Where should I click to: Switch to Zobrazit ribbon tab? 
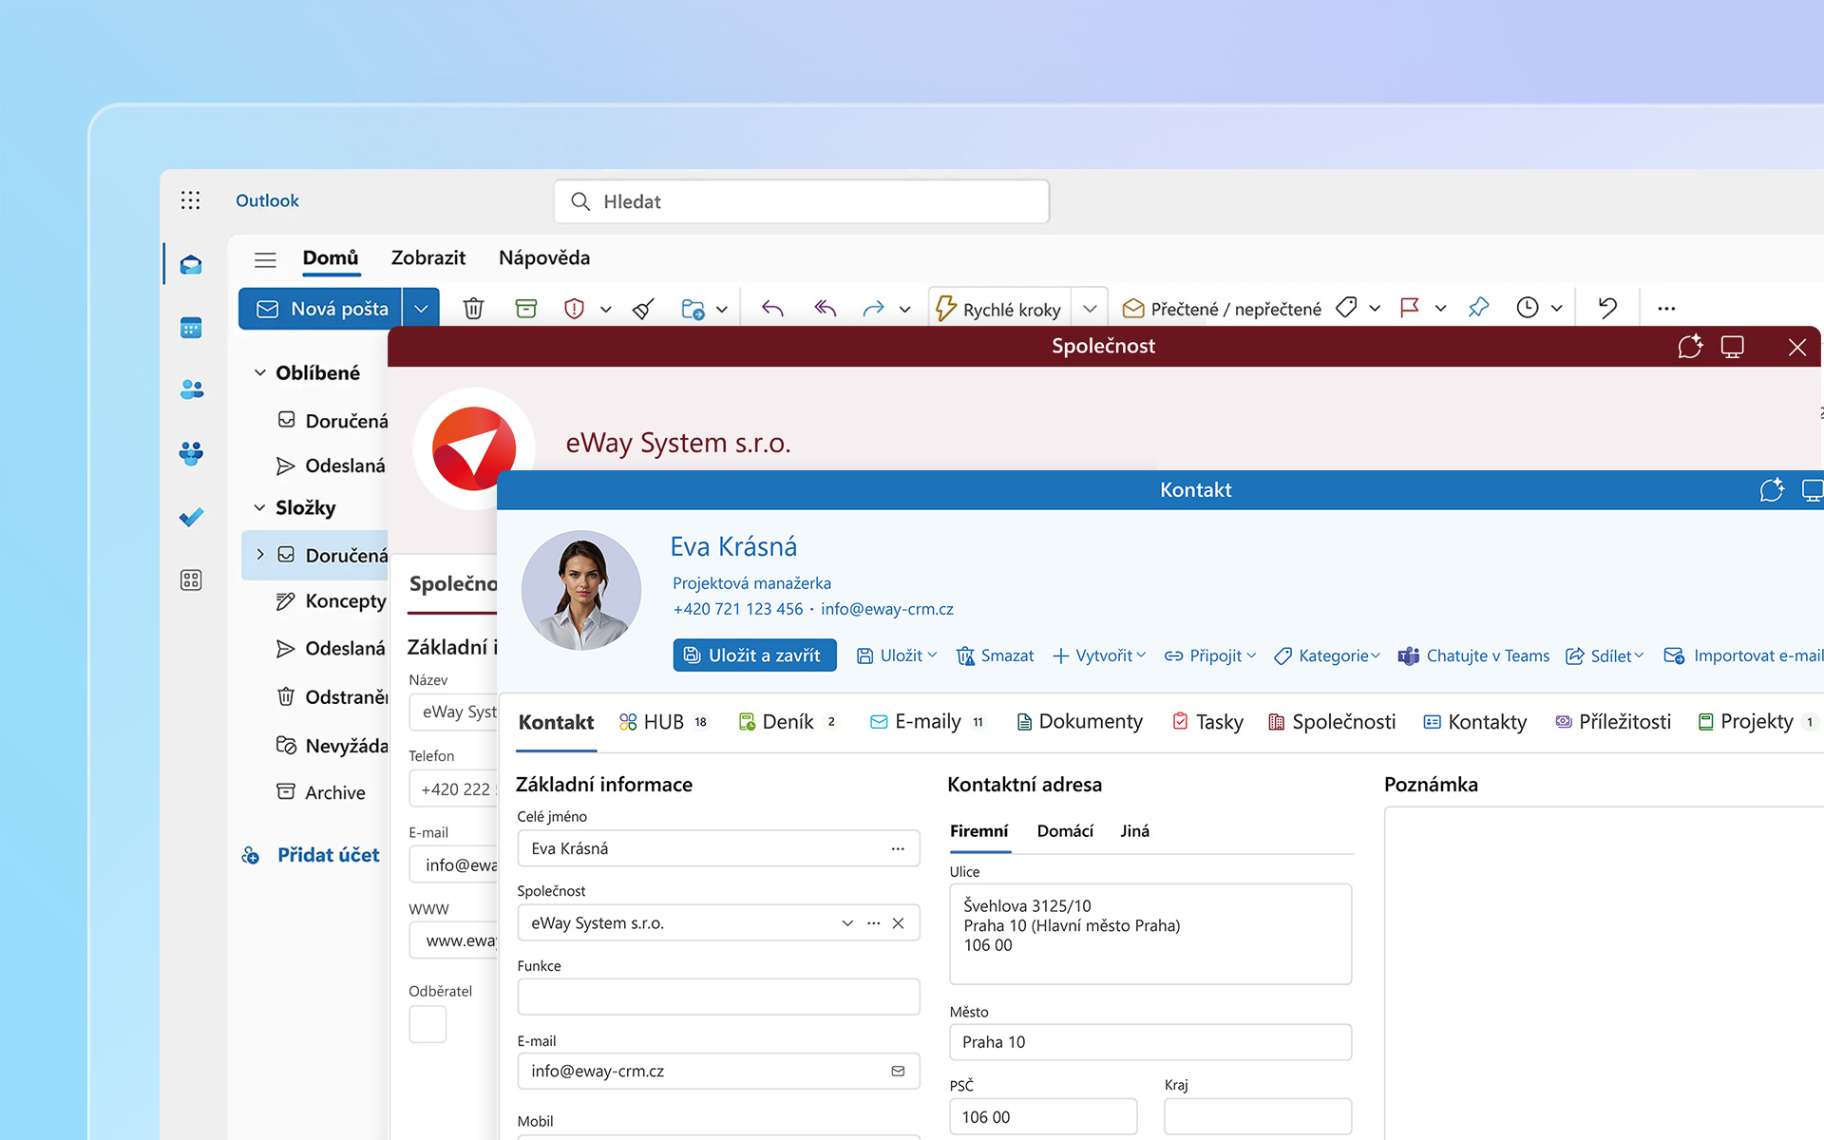tap(428, 258)
